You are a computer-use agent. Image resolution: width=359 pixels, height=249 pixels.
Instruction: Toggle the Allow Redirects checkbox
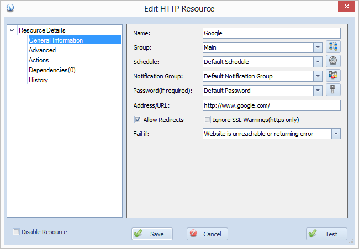point(138,119)
